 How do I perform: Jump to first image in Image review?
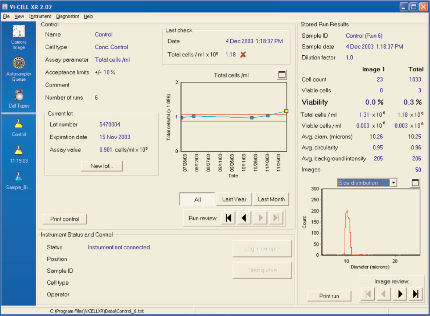[368, 294]
